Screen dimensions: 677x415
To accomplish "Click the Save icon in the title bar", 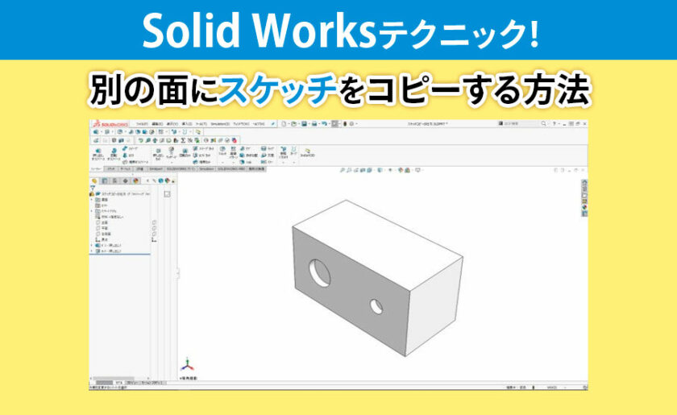I will click(304, 124).
